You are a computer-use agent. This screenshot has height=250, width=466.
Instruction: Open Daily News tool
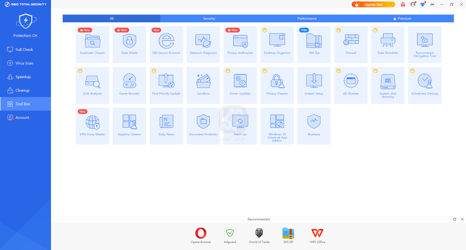pos(166,126)
